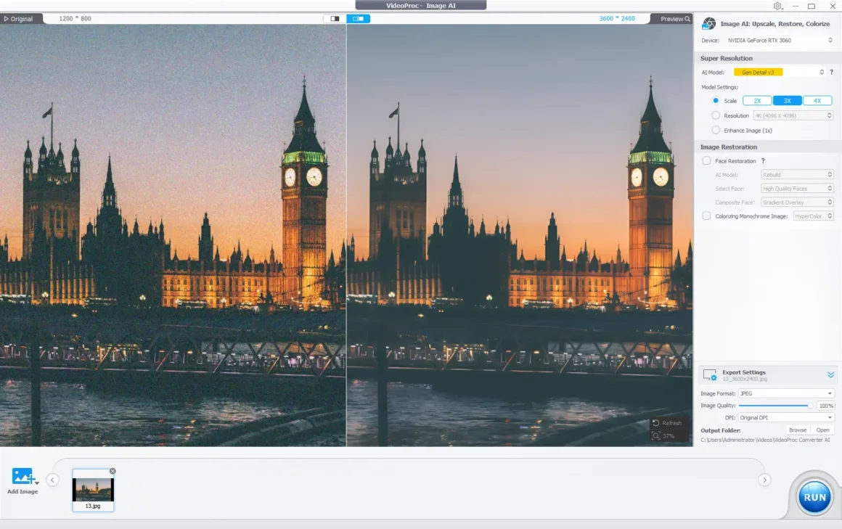
Task: Open the Rebuild AI Model dropdown
Action: 797,175
